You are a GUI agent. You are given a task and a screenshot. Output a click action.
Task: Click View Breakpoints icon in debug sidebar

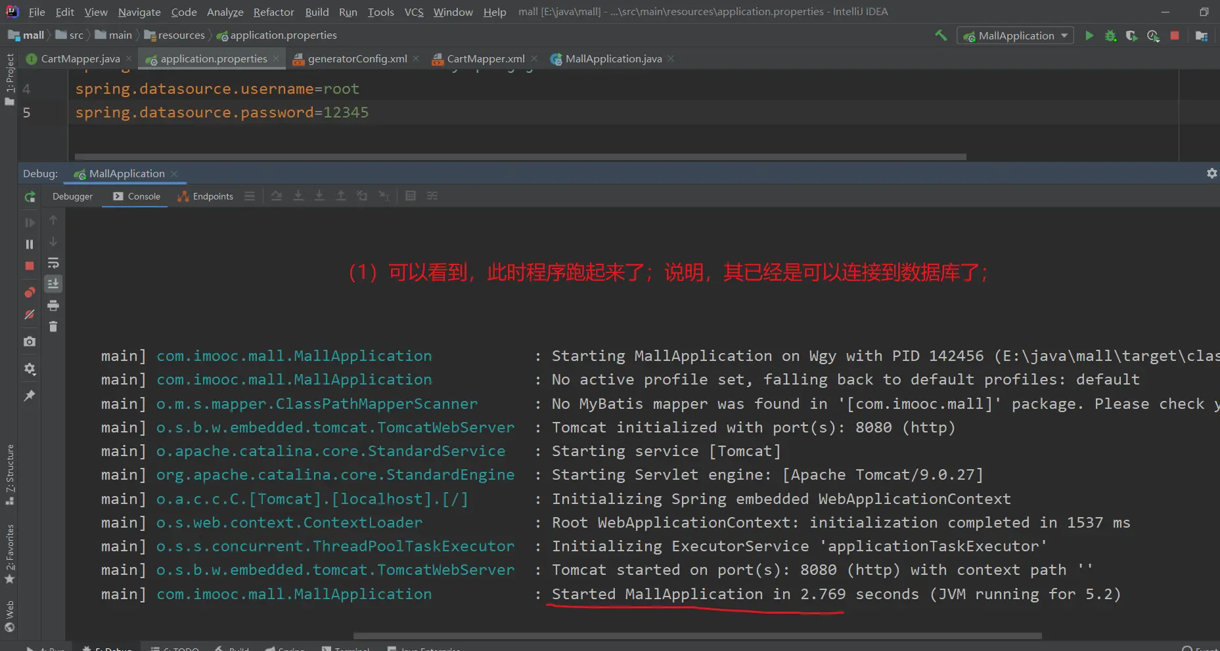click(30, 292)
